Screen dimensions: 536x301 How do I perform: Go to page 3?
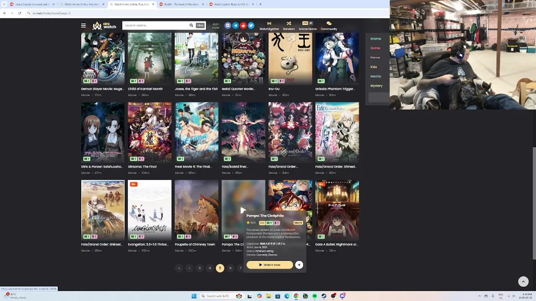(x=199, y=268)
